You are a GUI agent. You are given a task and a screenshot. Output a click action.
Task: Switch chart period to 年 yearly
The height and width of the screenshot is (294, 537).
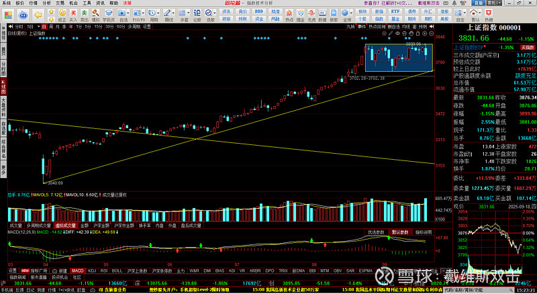click(71, 27)
